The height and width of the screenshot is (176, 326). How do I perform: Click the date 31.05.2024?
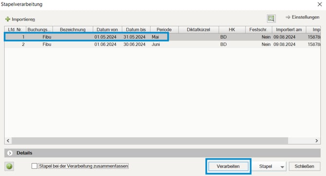point(134,37)
